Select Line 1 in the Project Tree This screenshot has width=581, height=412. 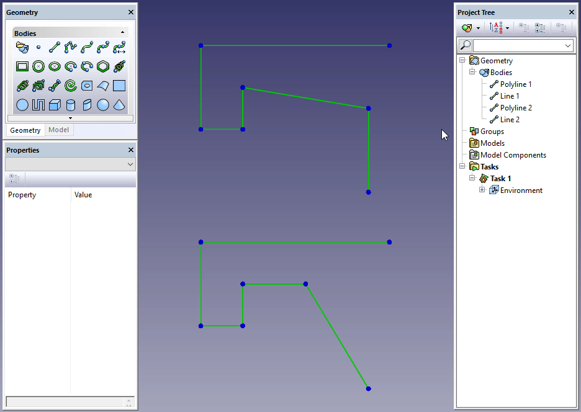pos(509,96)
